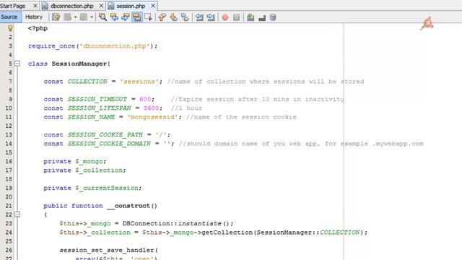This screenshot has height=260, width=462.
Task: Click the $_mongo private variable on line 16
Action: coord(90,161)
